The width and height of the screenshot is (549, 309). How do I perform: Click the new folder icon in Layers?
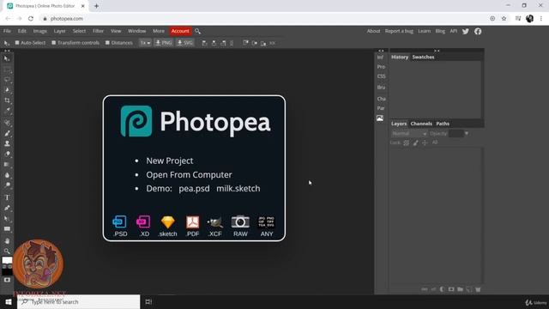[x=460, y=289]
